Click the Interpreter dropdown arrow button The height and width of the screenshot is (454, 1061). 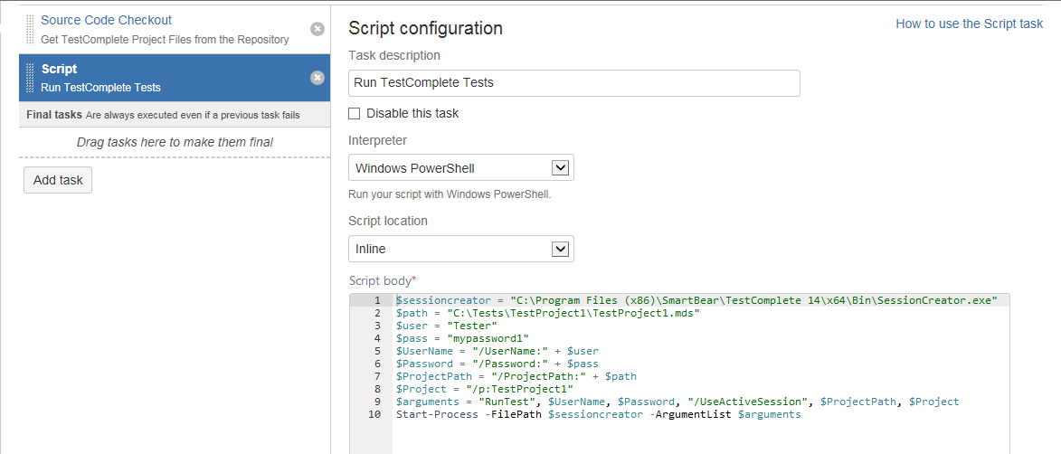[560, 168]
